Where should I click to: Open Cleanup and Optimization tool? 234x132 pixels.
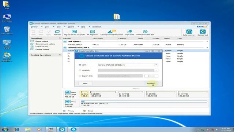pos(112,33)
